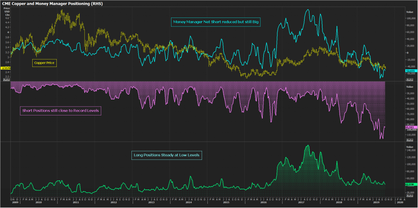Click the pink short positions value tag

click(410, 127)
